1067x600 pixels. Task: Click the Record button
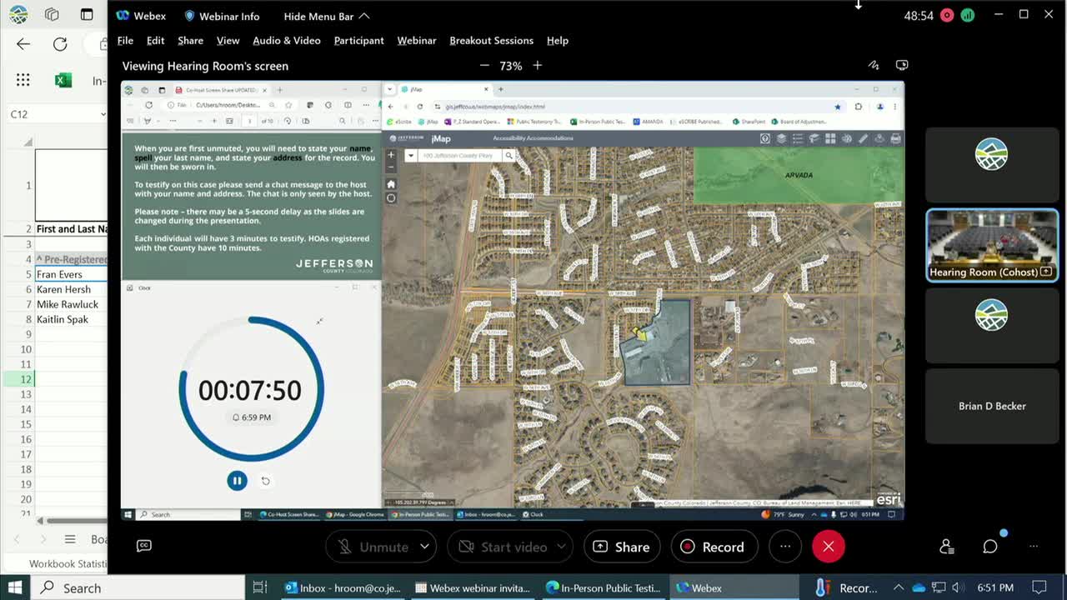[713, 547]
